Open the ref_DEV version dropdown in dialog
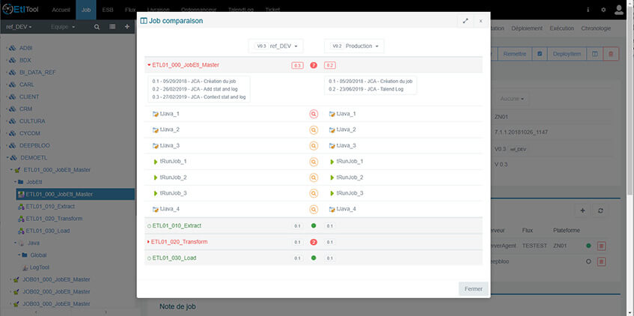This screenshot has width=634, height=316. coord(275,46)
